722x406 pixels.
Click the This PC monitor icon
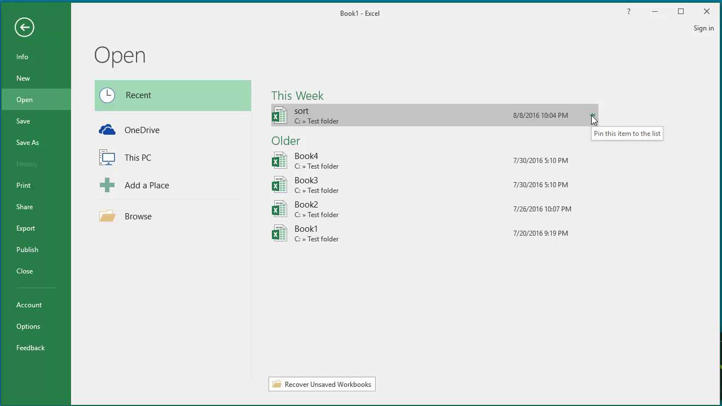107,157
